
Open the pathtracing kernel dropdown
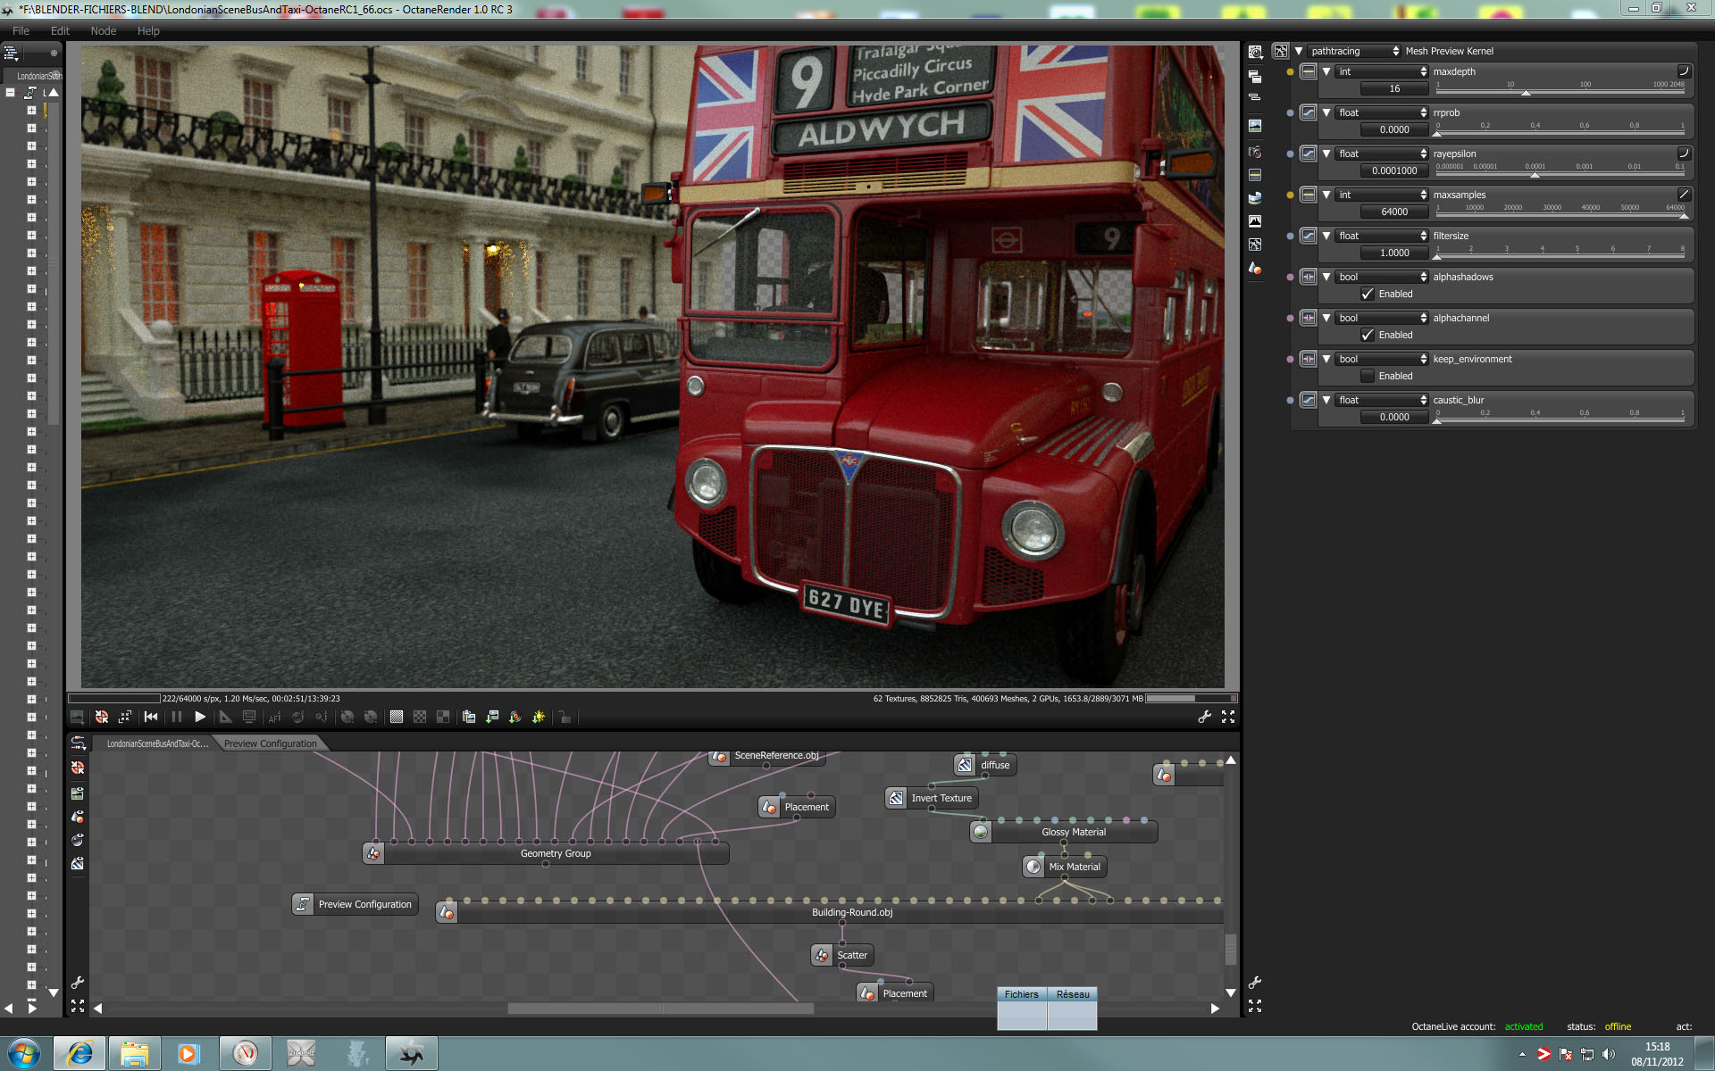click(1353, 51)
